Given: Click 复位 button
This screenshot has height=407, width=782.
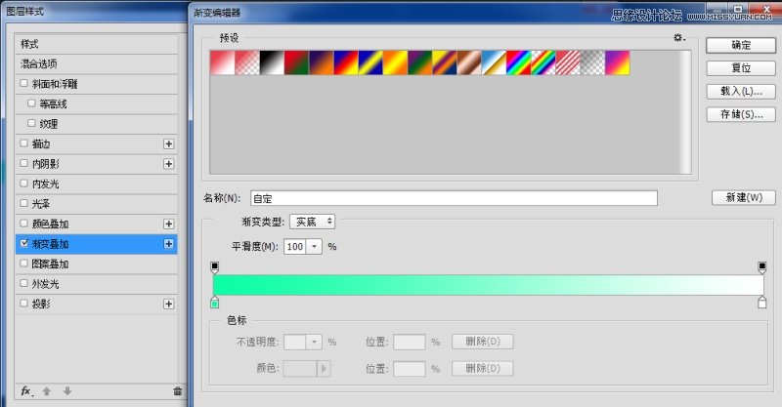Looking at the screenshot, I should pyautogui.click(x=741, y=68).
